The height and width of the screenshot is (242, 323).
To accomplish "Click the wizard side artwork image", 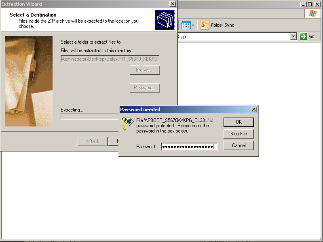I will (29, 81).
